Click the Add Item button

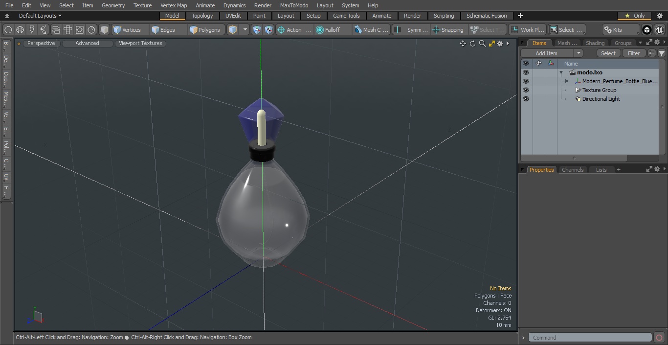coord(547,53)
